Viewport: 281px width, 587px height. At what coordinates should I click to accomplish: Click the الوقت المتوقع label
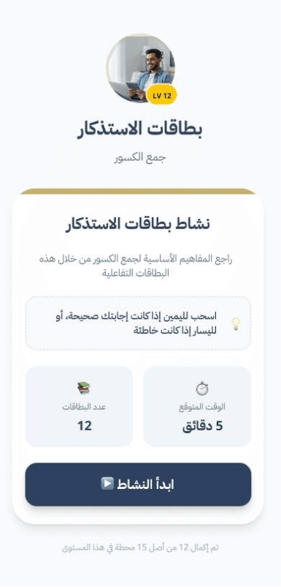tap(202, 407)
